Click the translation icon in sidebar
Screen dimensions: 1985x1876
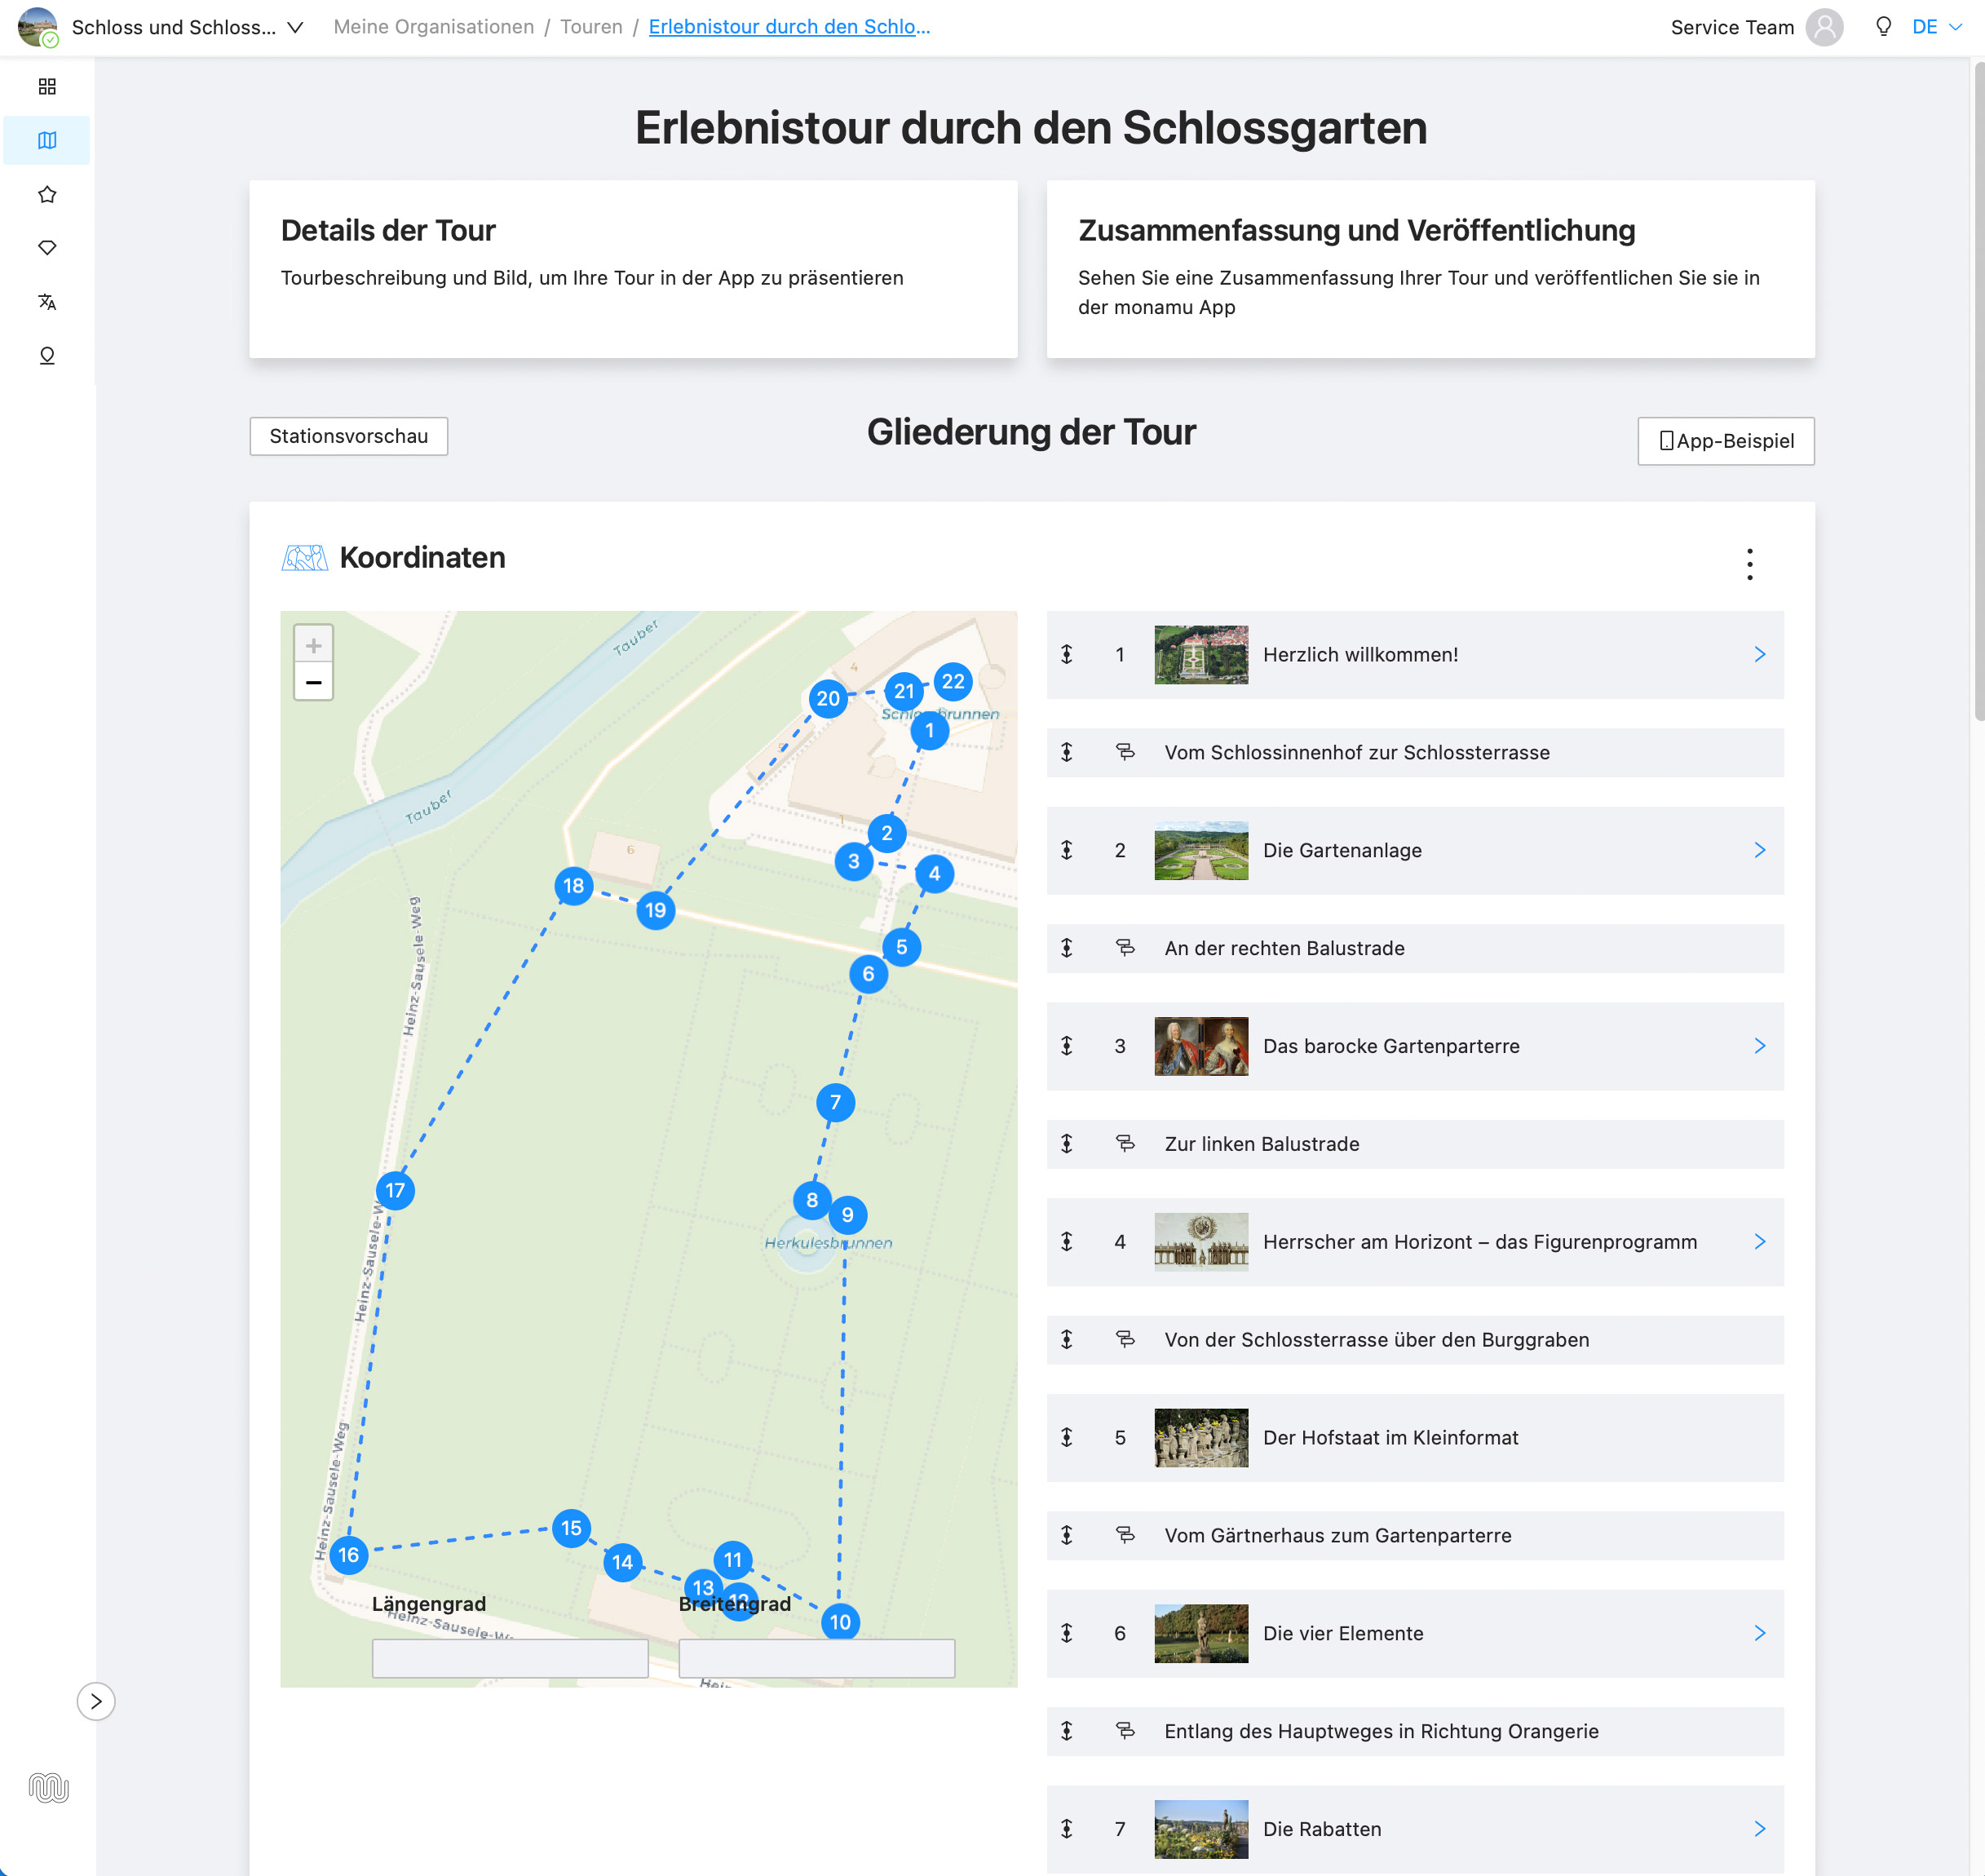click(47, 302)
